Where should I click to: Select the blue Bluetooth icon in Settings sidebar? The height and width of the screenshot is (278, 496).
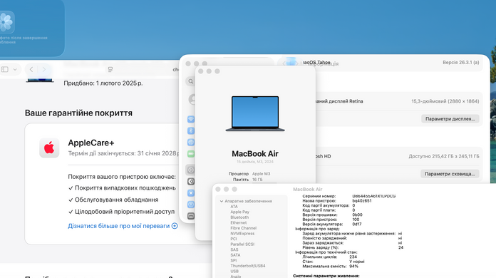click(191, 130)
